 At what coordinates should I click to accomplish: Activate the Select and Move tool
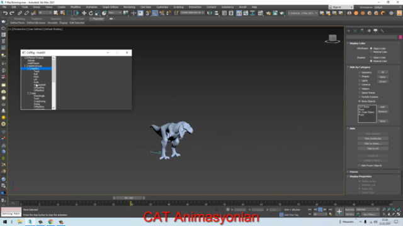coord(84,13)
